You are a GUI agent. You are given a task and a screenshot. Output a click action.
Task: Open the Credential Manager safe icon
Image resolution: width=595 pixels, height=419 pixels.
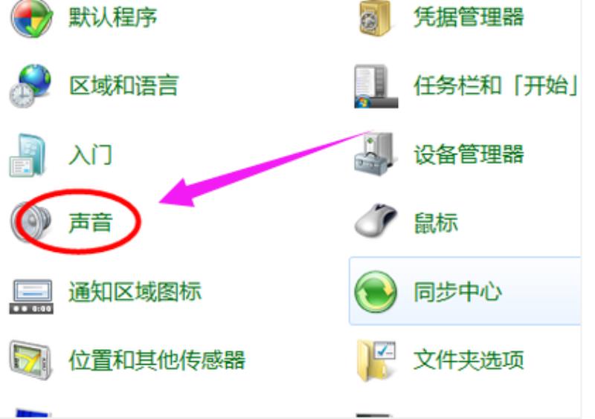pos(375,17)
